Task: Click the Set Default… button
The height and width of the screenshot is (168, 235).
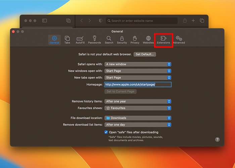Action: coord(145,54)
